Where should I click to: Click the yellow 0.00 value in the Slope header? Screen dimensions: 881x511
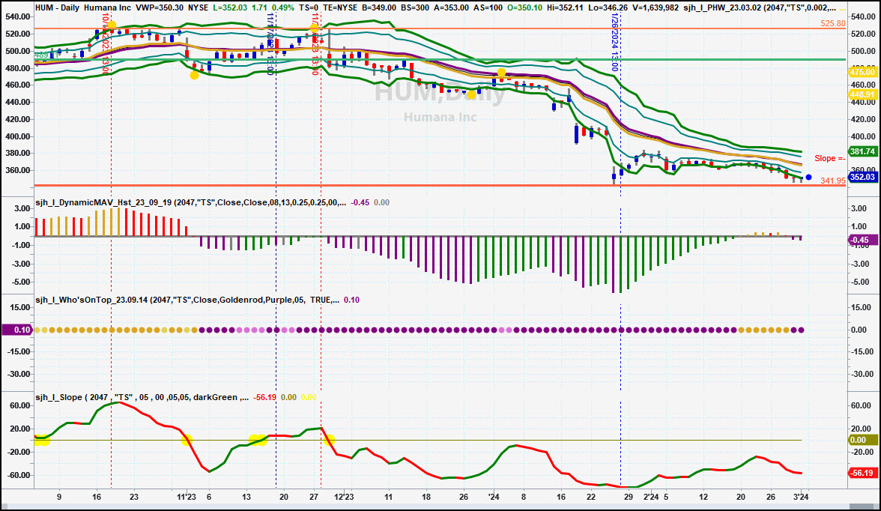click(309, 397)
